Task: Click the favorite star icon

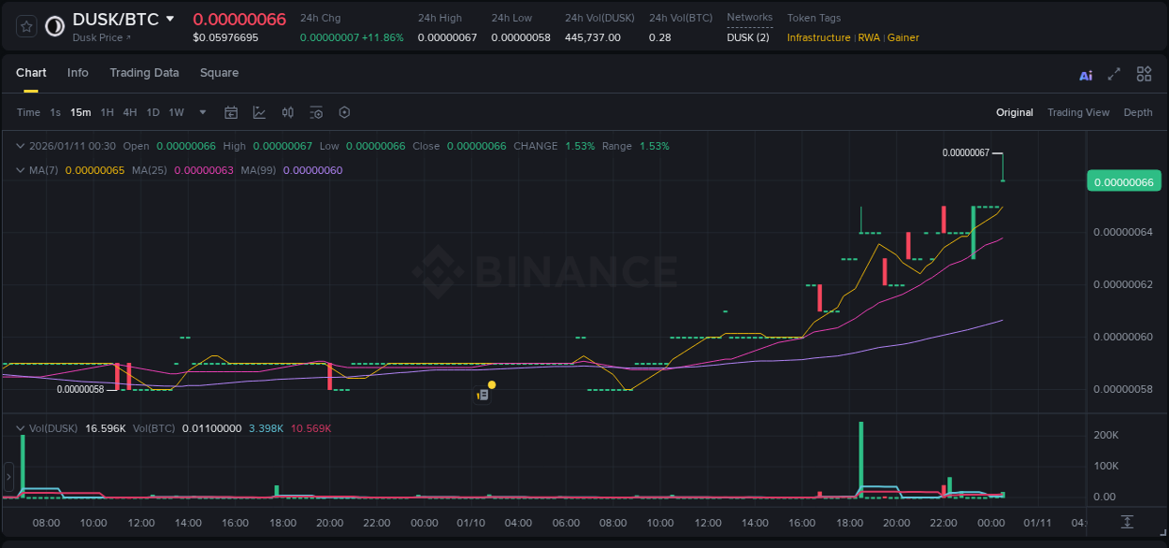Action: point(25,25)
